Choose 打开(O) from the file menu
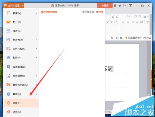This screenshot has width=155, height=117. [21, 22]
